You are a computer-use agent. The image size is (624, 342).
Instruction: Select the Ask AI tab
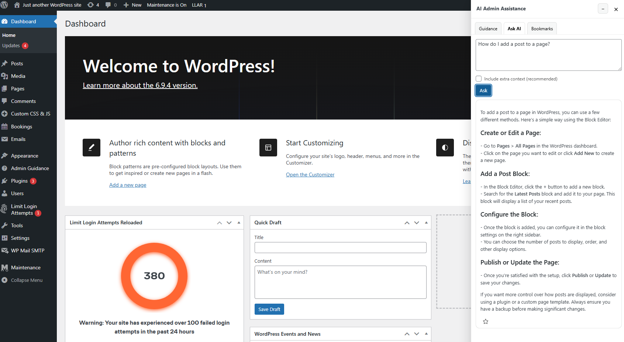[514, 28]
